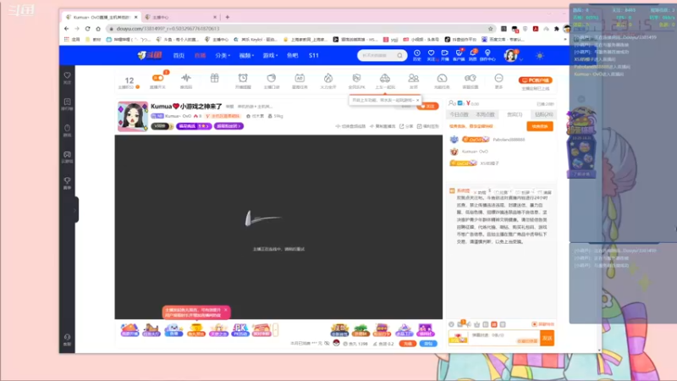
Task: Open the 鱼吧 menu item
Action: [292, 56]
